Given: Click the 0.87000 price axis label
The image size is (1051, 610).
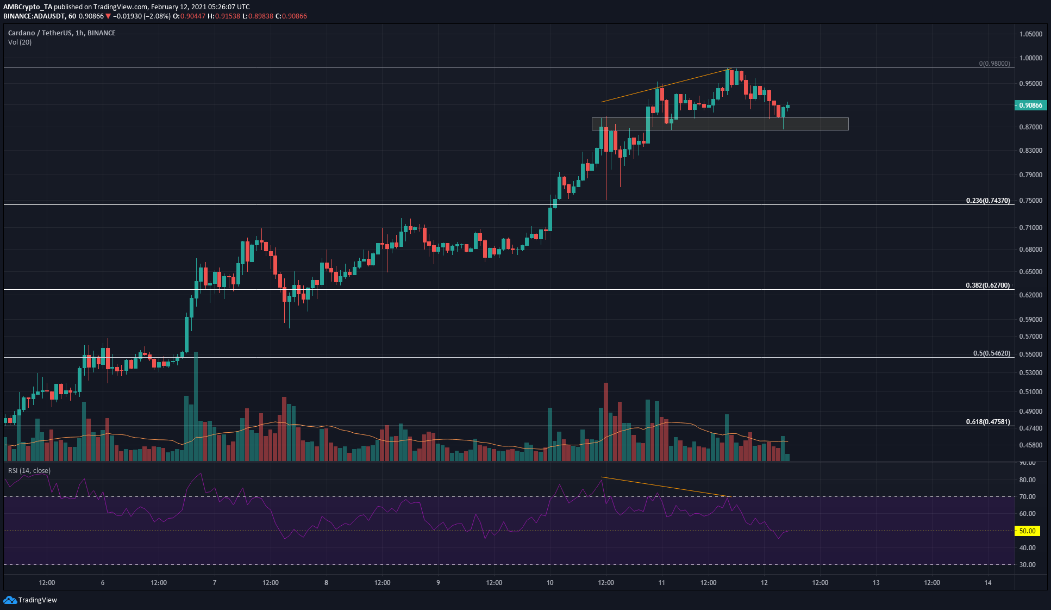Looking at the screenshot, I should (1031, 127).
